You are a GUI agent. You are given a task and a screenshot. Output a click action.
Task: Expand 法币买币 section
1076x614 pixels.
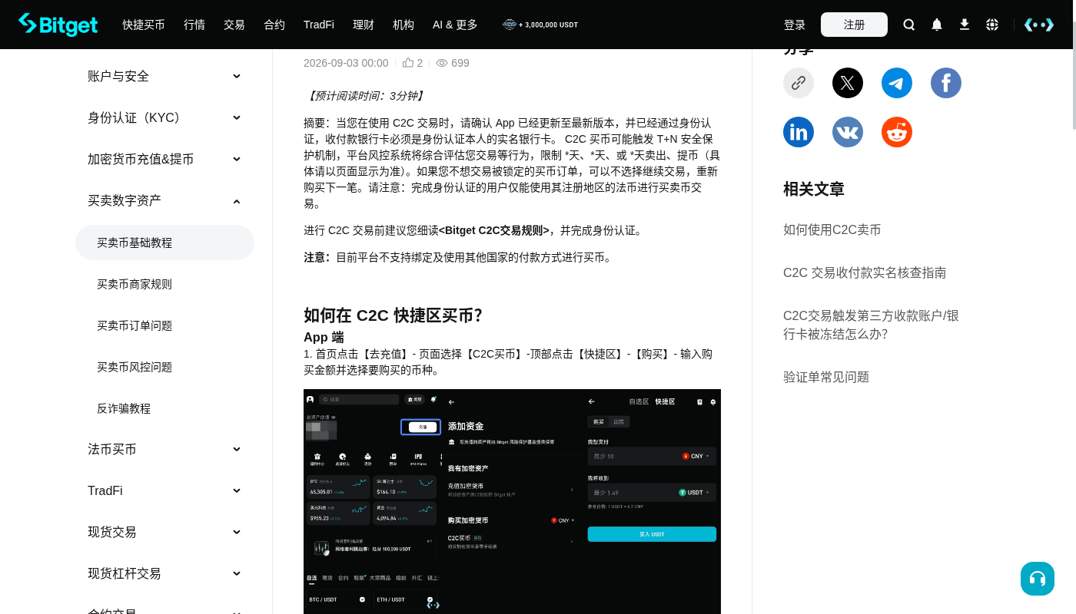tap(164, 449)
